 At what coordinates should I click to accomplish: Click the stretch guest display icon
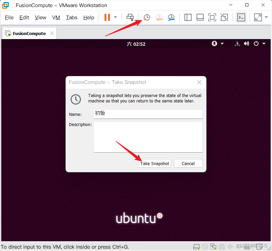(258, 18)
